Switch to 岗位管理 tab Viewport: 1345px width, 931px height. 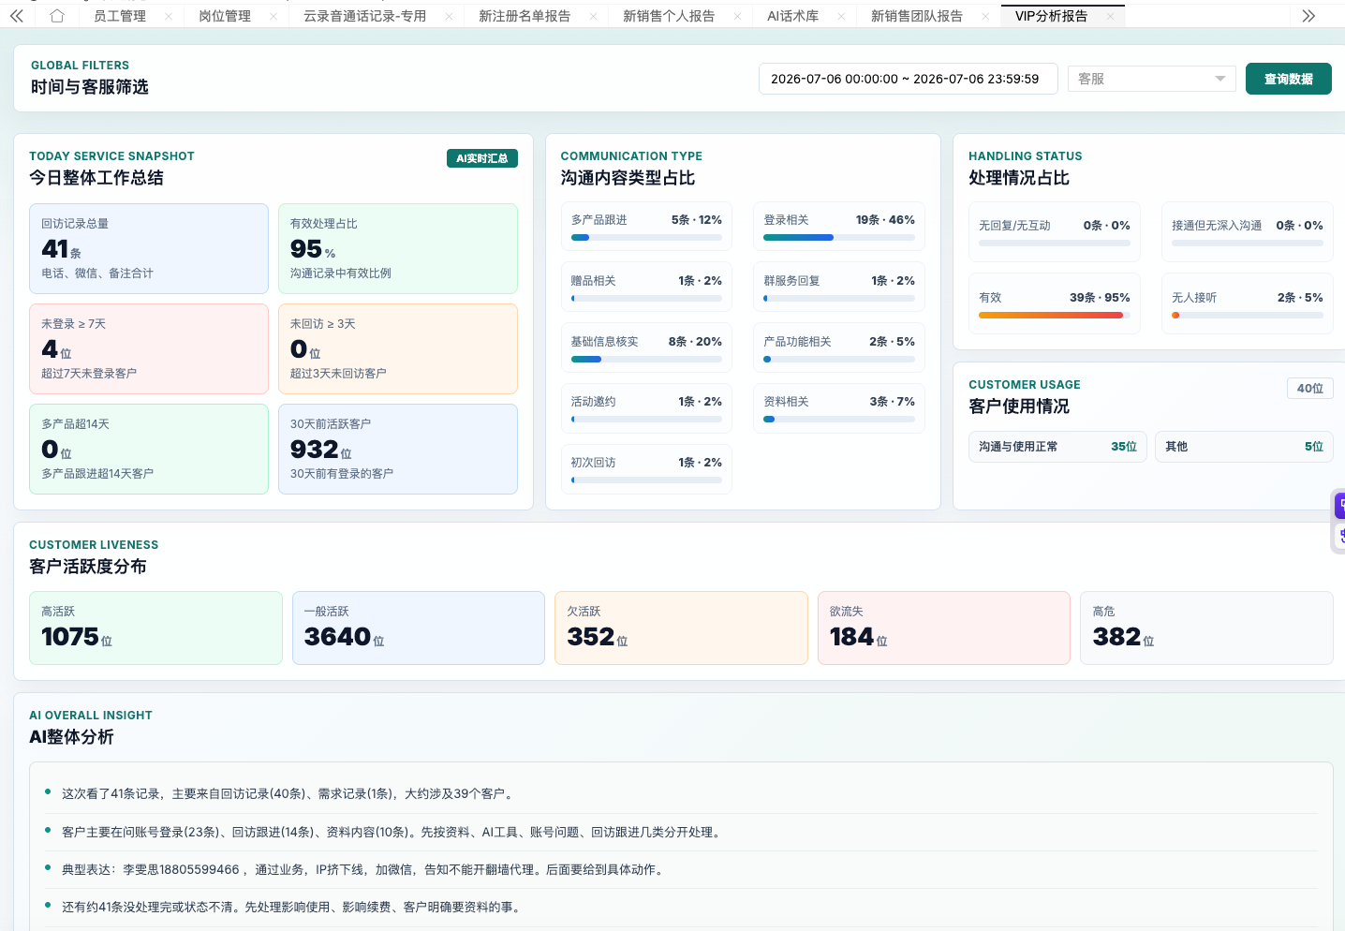tap(225, 16)
